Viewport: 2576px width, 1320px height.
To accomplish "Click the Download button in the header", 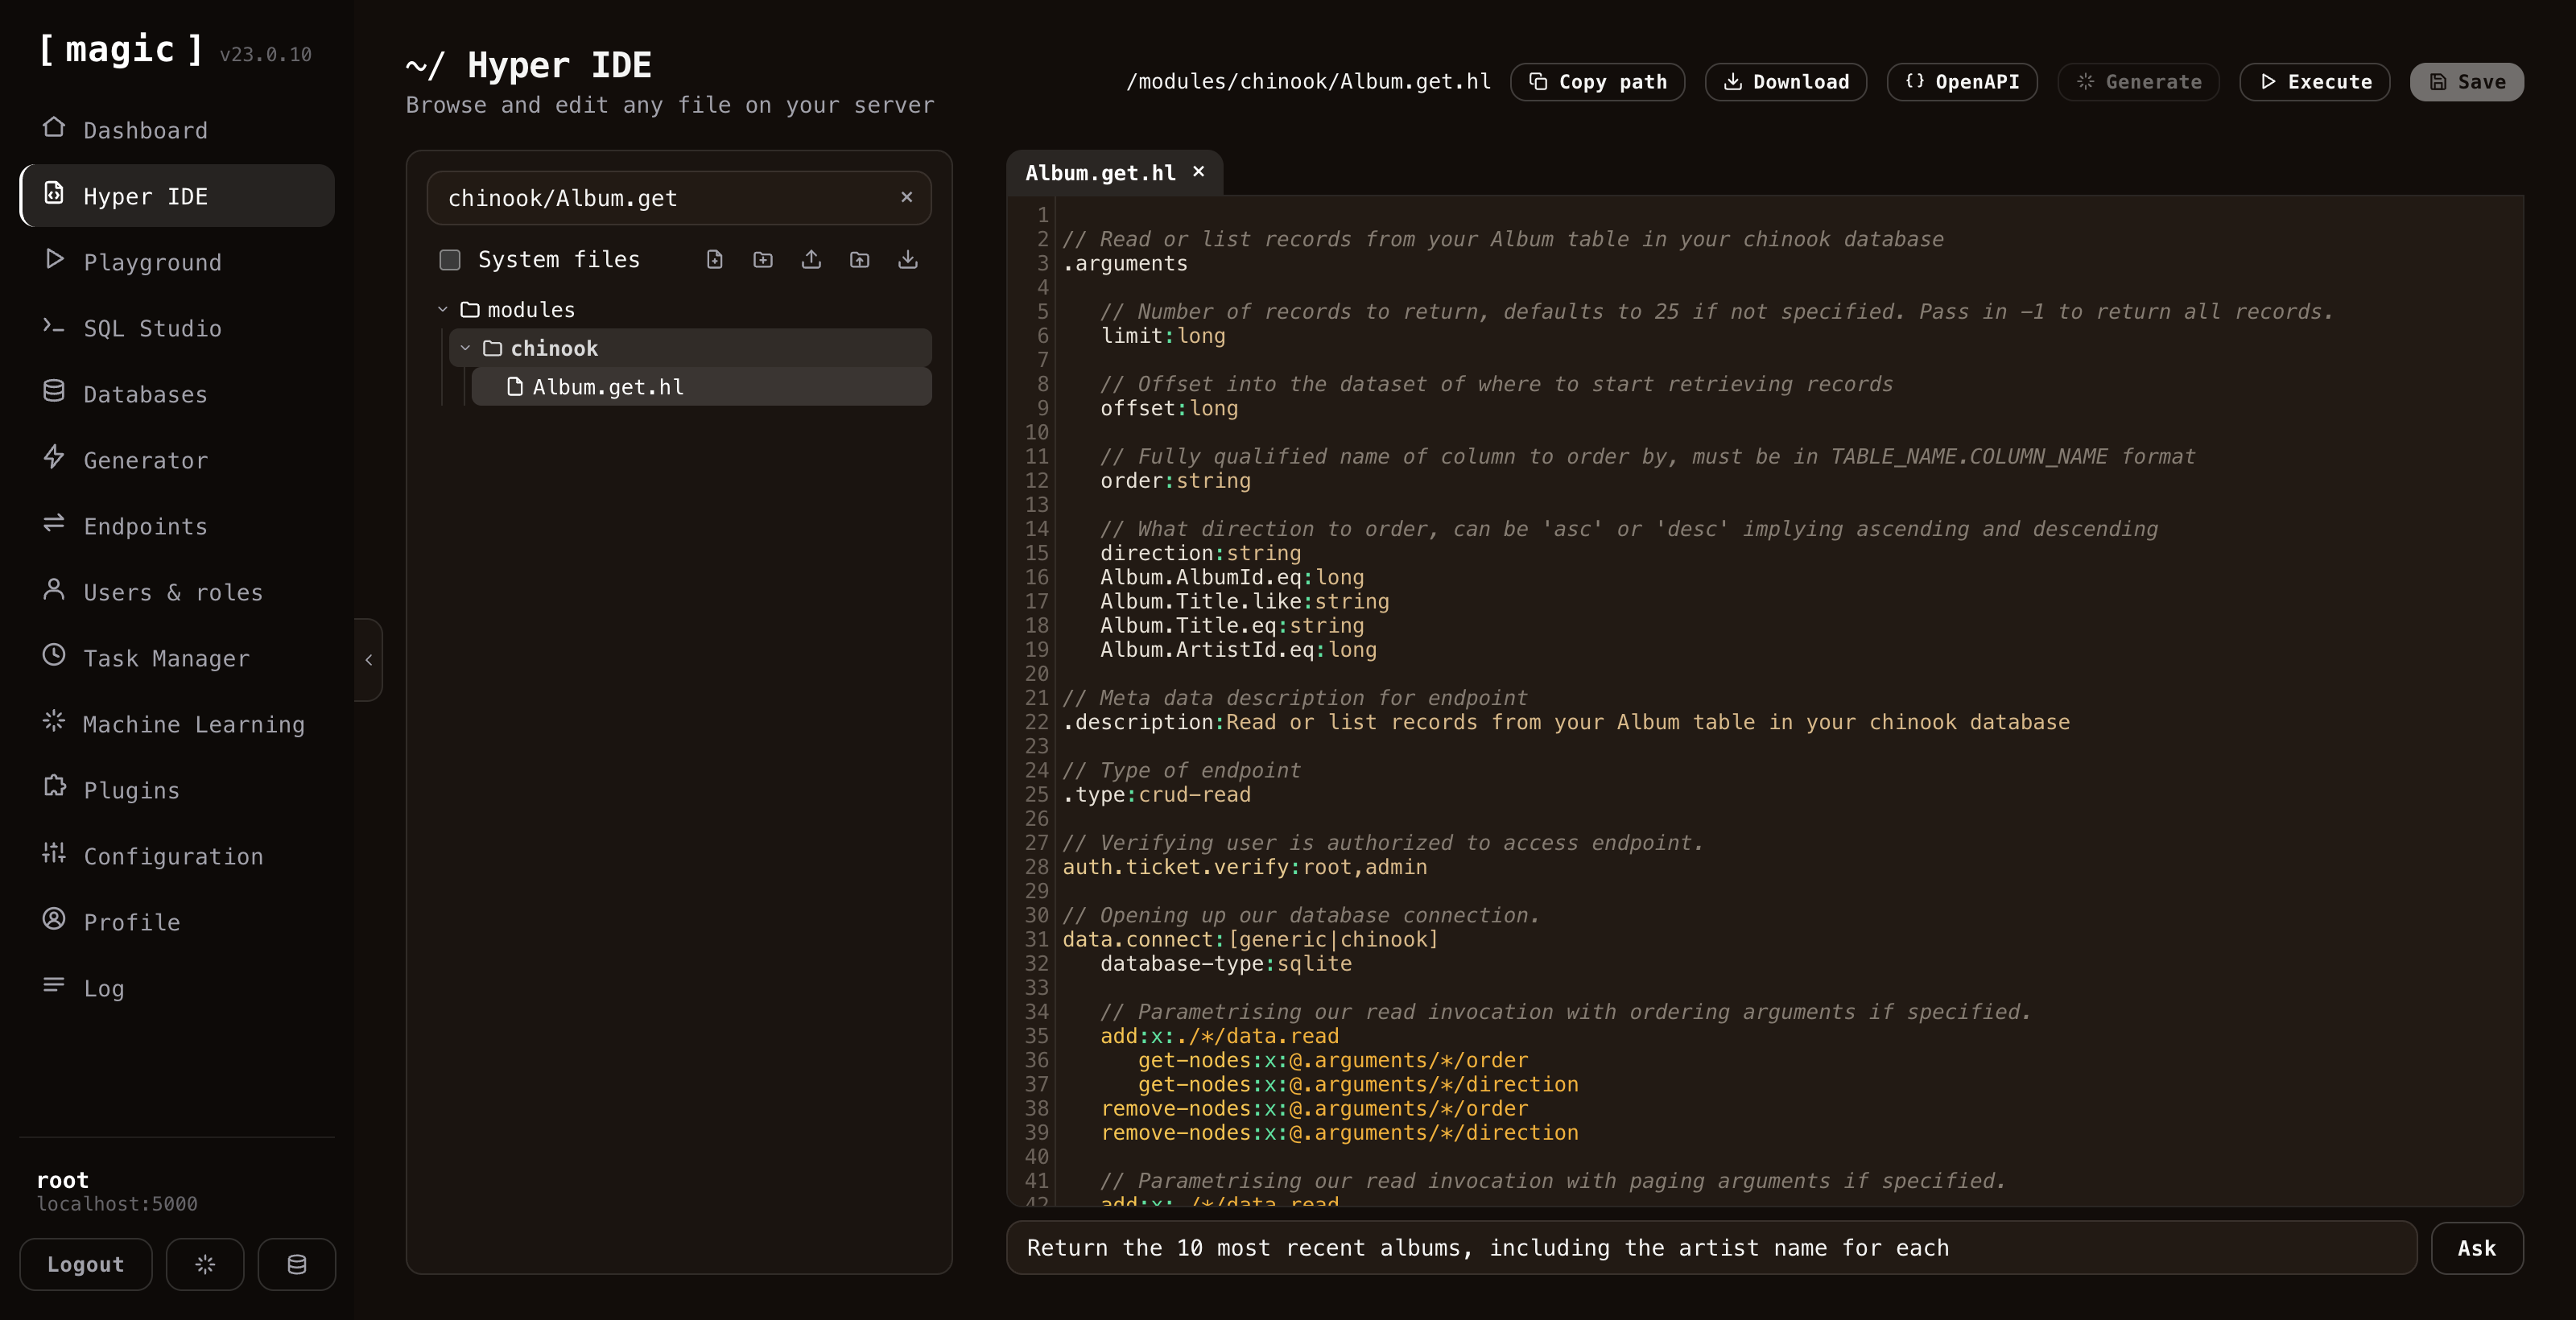I will pyautogui.click(x=1786, y=82).
